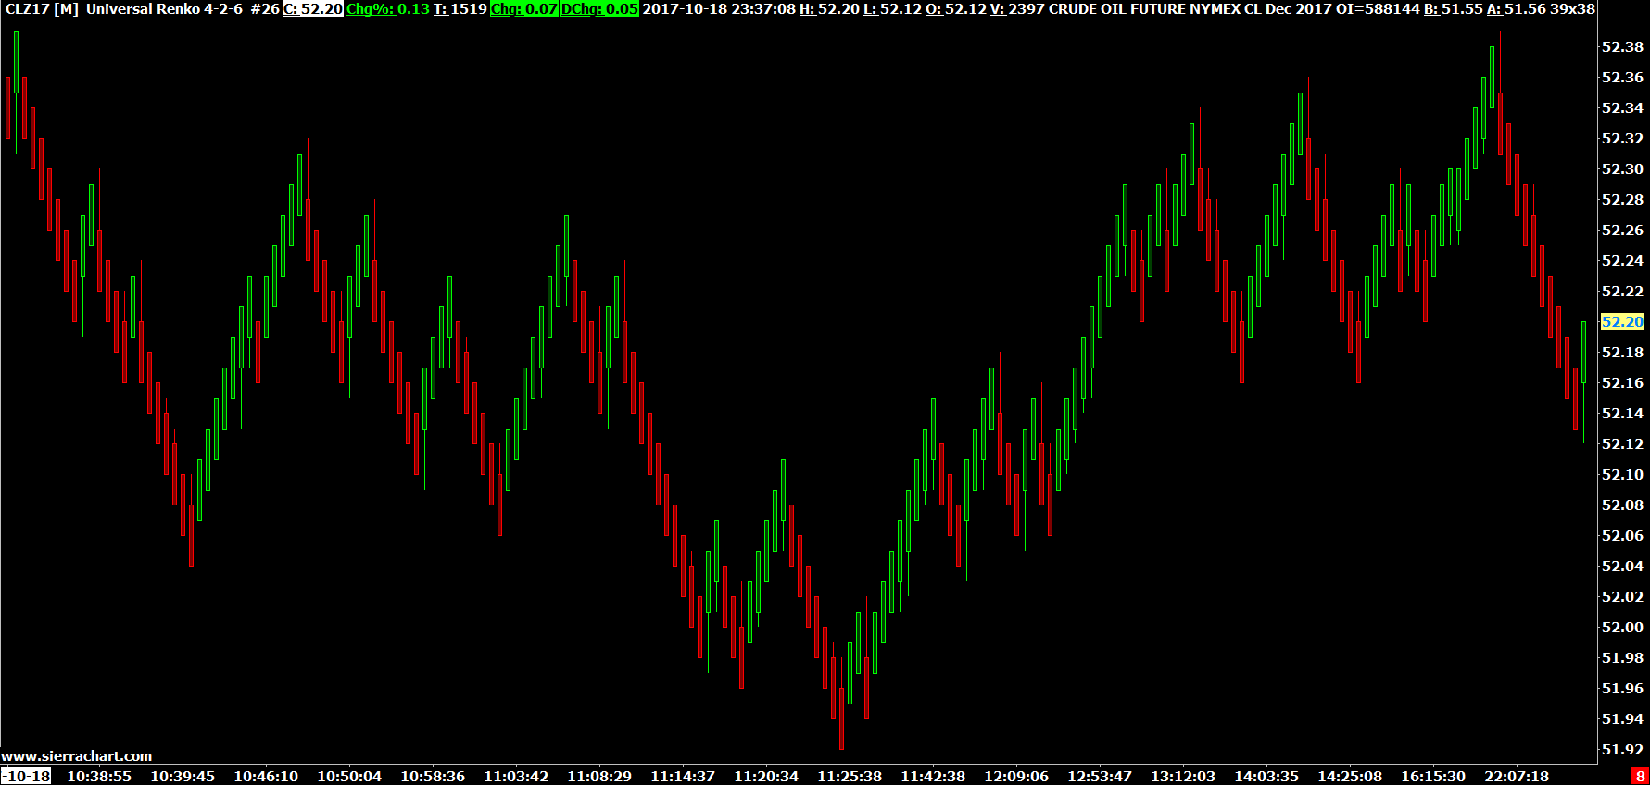The height and width of the screenshot is (785, 1650).
Task: Click the 13:12:03 time axis label
Action: [1183, 777]
